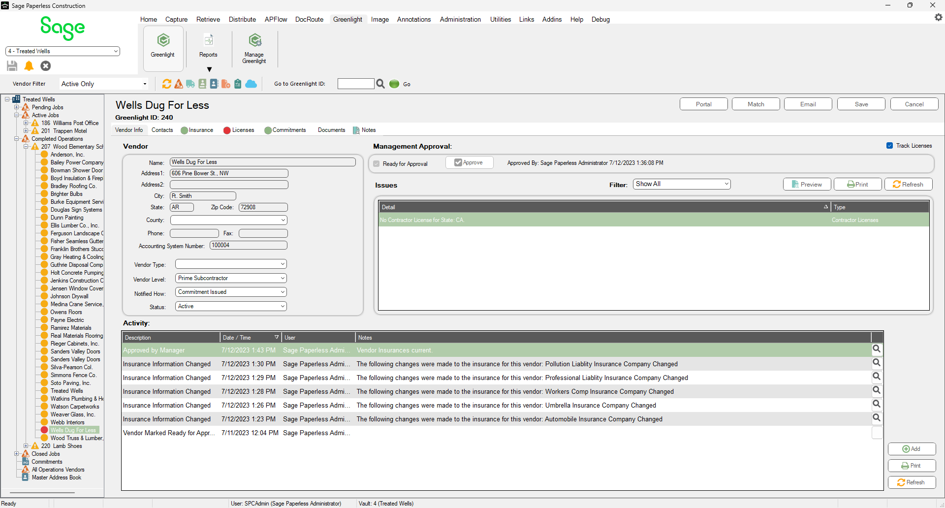The height and width of the screenshot is (508, 945).
Task: Click the teal clipboard checklist toolbar icon
Action: click(x=238, y=84)
